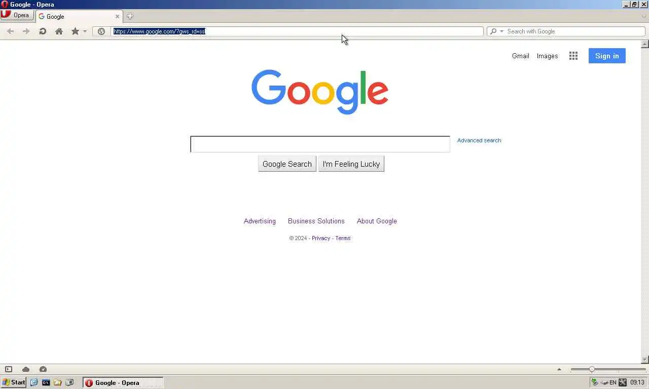
Task: Launch command prompt from quick launch
Action: coord(46,382)
